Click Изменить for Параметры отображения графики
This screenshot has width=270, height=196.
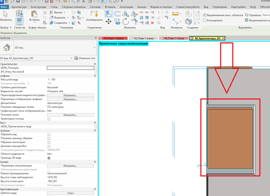(70, 99)
